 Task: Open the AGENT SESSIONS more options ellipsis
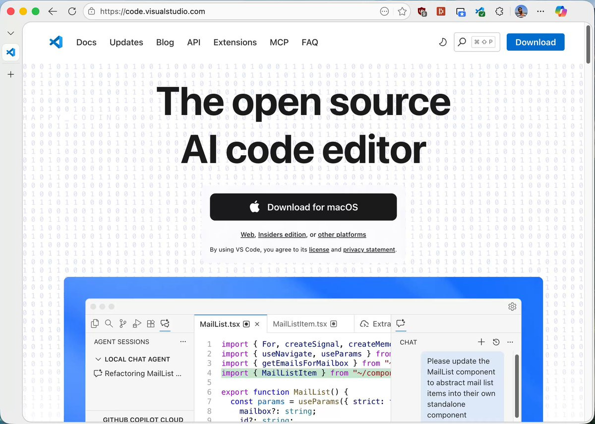click(183, 342)
